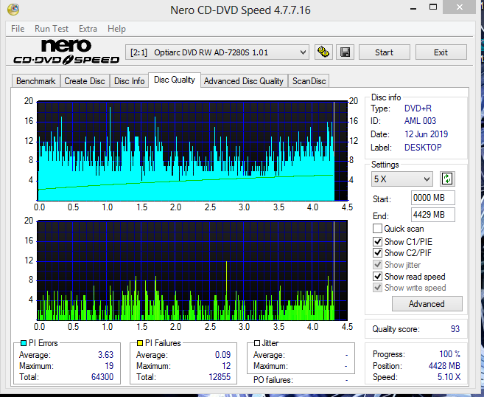Switch to the Create Disc tab
Viewport: 484px width, 397px height.
point(85,81)
